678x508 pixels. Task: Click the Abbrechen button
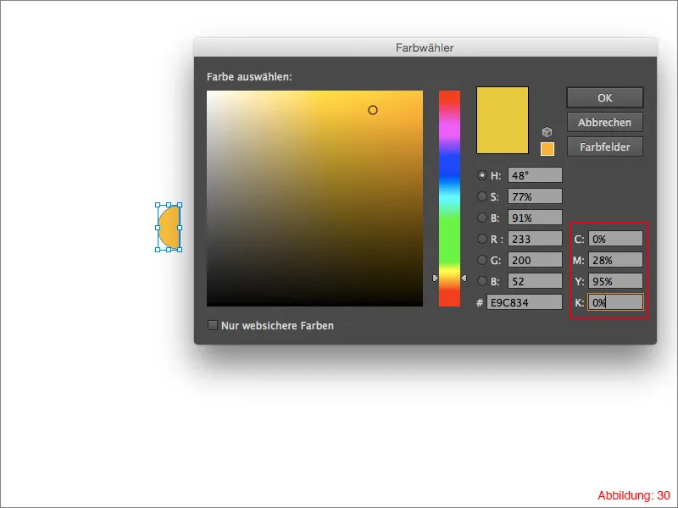click(605, 123)
